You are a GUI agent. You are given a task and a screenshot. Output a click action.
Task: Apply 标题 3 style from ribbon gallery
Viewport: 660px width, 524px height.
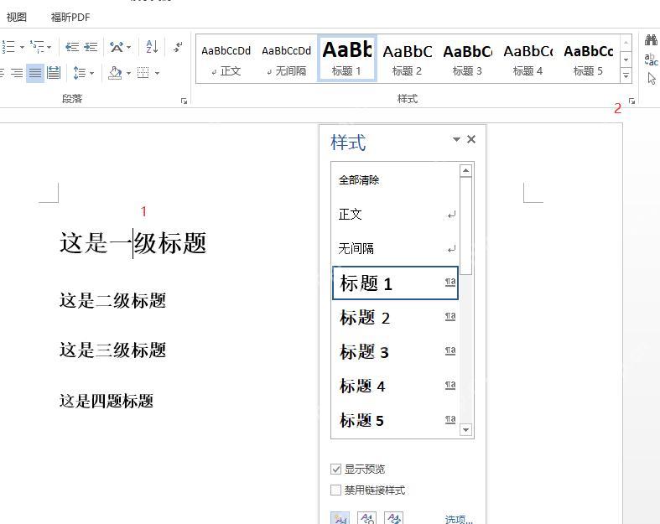point(467,60)
